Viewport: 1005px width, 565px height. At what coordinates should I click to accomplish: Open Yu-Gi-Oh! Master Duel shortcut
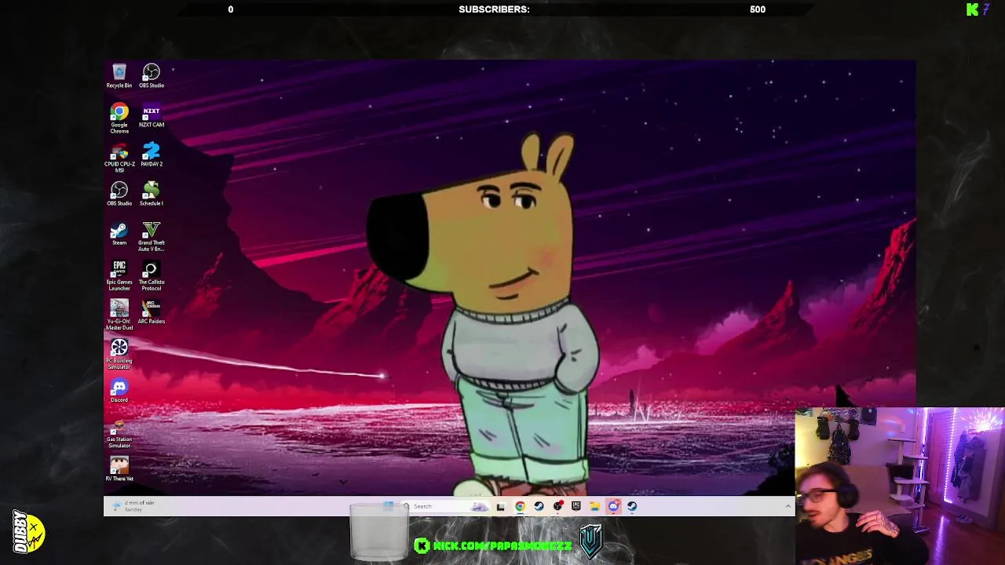point(119,315)
